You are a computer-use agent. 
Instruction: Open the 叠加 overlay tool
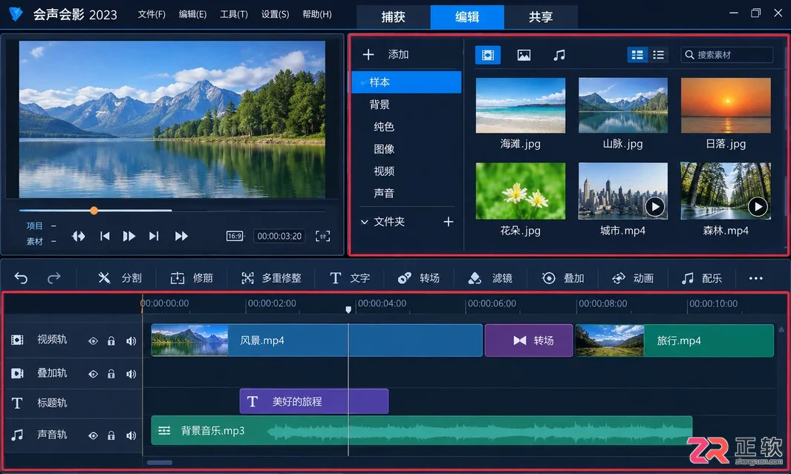(x=563, y=278)
